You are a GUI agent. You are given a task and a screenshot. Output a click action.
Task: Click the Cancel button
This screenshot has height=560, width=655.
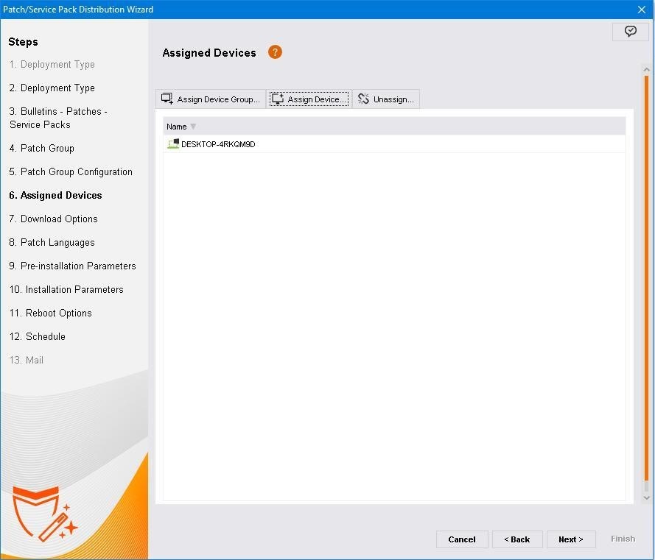click(461, 539)
